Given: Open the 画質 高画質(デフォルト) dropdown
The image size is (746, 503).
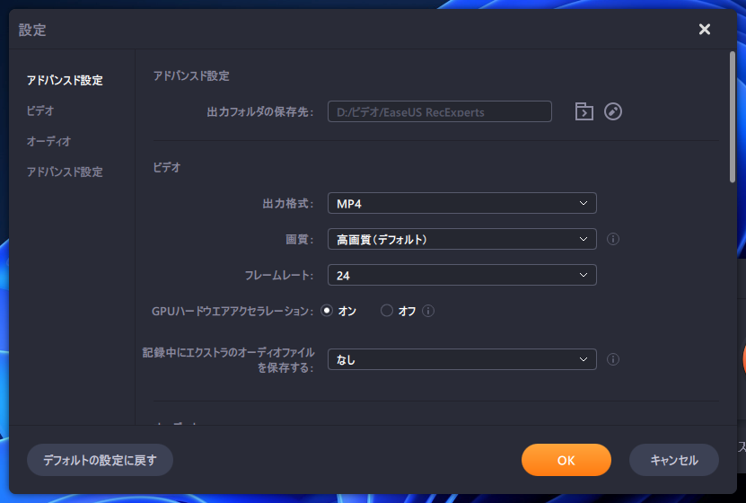Looking at the screenshot, I should point(462,239).
